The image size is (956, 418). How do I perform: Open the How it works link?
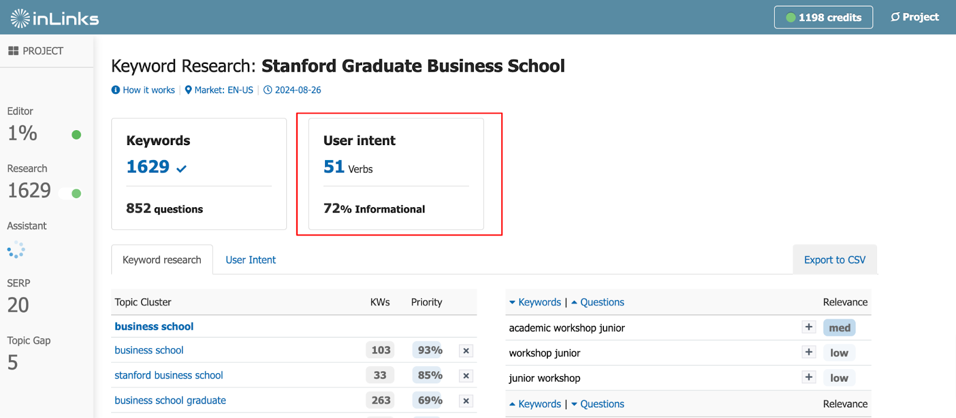[149, 90]
